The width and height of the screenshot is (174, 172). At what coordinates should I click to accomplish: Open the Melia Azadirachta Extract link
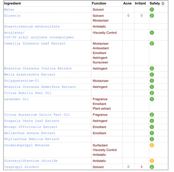tap(30, 75)
